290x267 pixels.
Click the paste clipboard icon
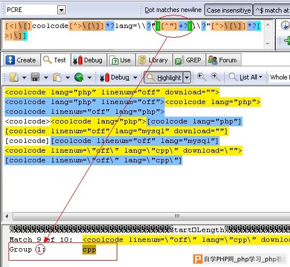click(x=57, y=77)
